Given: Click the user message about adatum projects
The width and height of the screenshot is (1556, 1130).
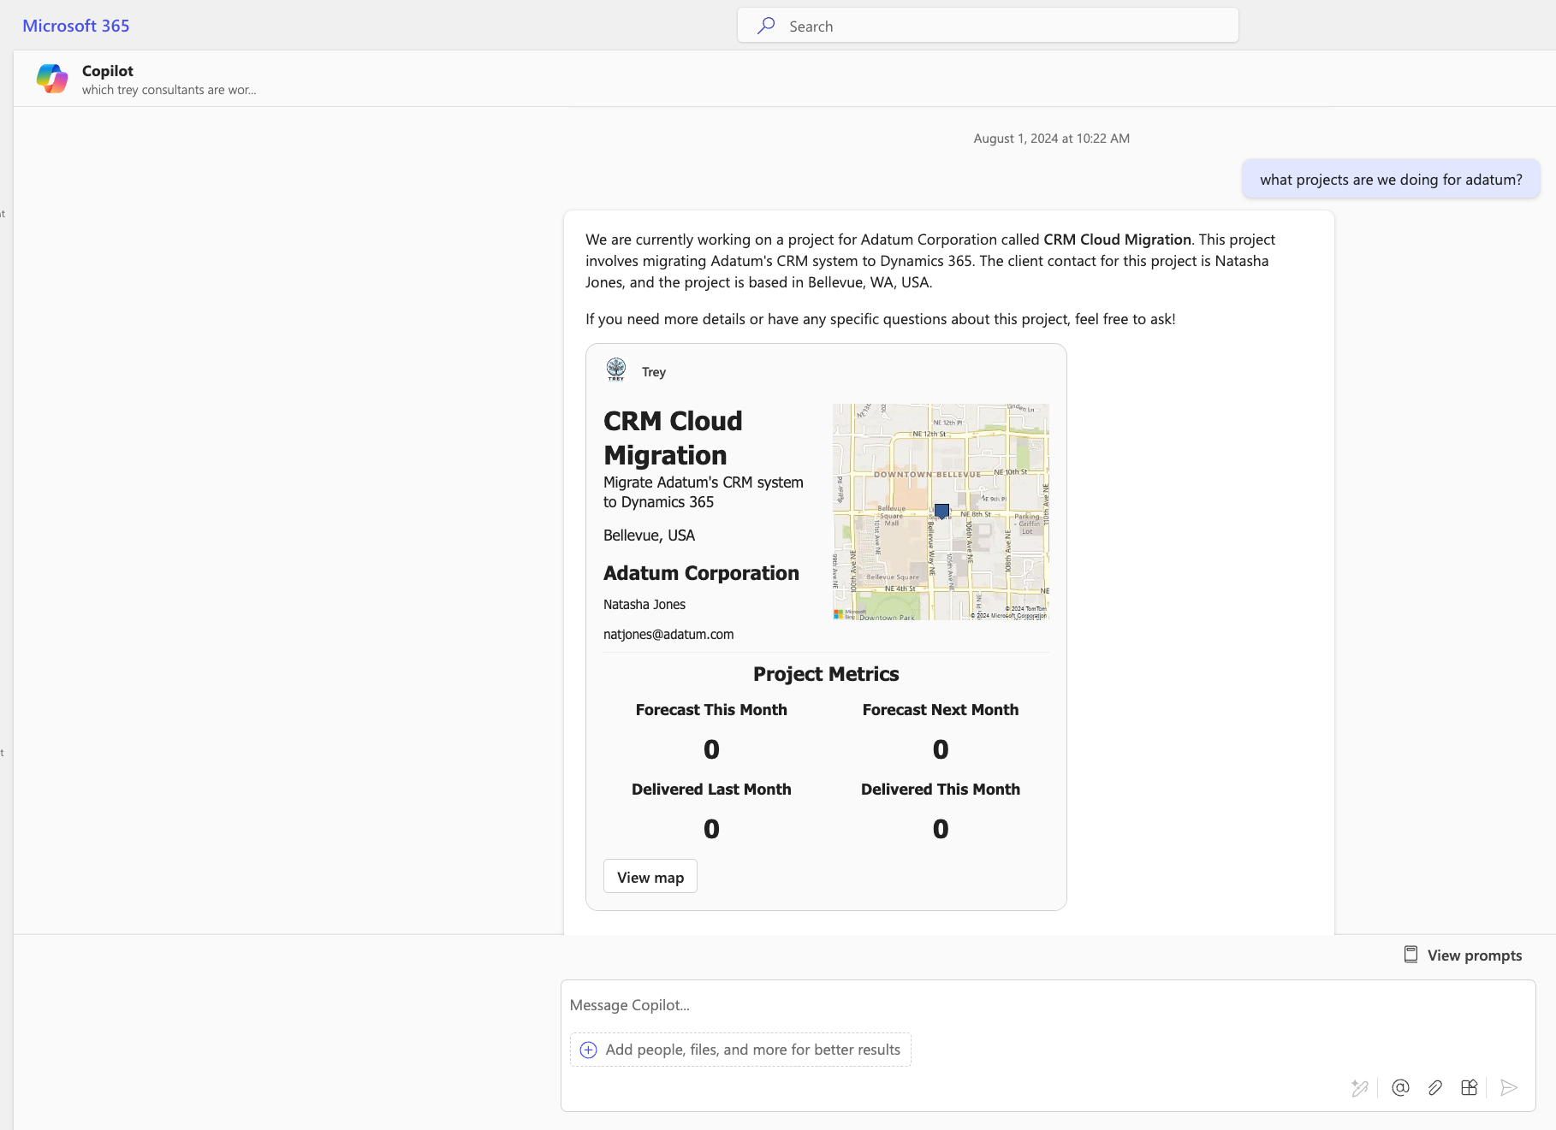Looking at the screenshot, I should [x=1391, y=180].
